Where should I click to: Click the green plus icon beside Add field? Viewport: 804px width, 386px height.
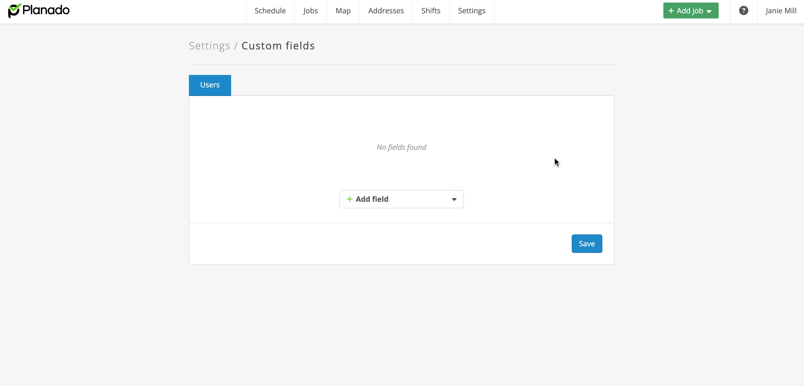coord(350,199)
